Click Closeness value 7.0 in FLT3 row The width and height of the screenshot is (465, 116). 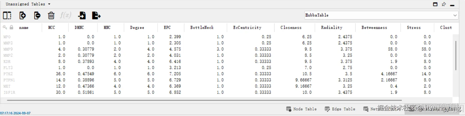[x=308, y=68]
